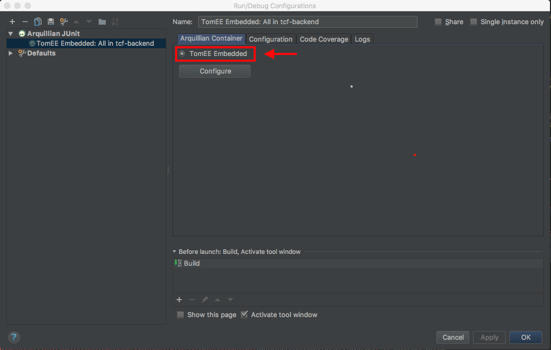
Task: Remove before-launch task with minus icon
Action: [192, 300]
